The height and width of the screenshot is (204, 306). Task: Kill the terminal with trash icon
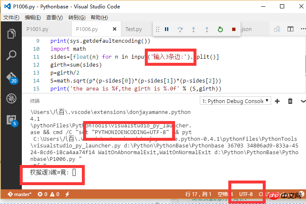click(x=290, y=101)
